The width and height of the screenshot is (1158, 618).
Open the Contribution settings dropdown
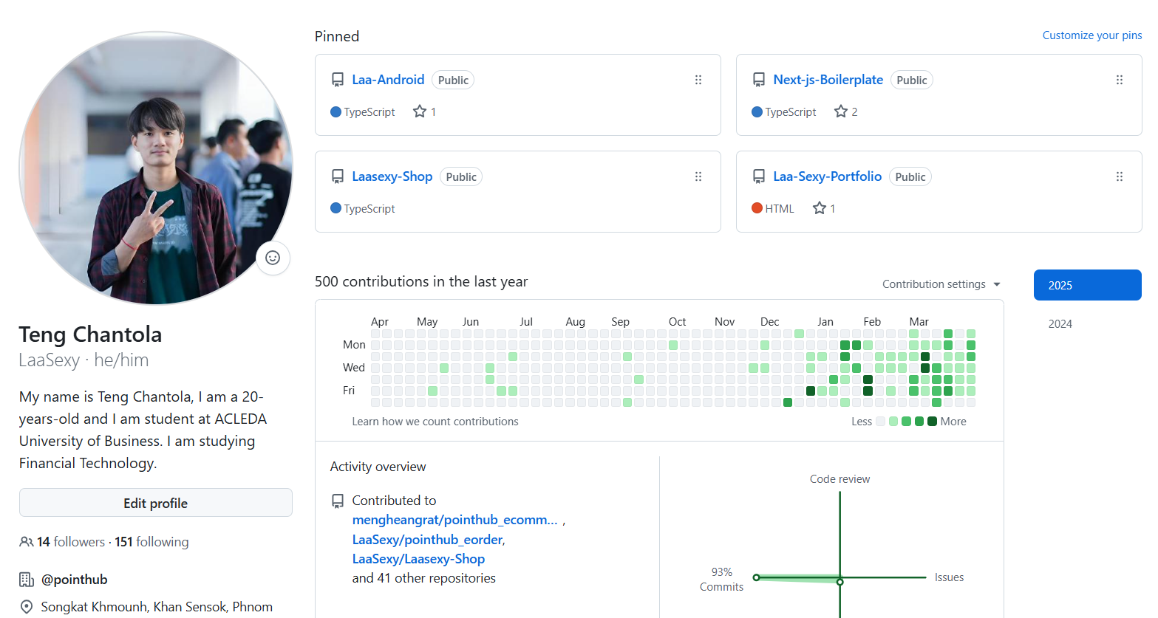coord(940,284)
